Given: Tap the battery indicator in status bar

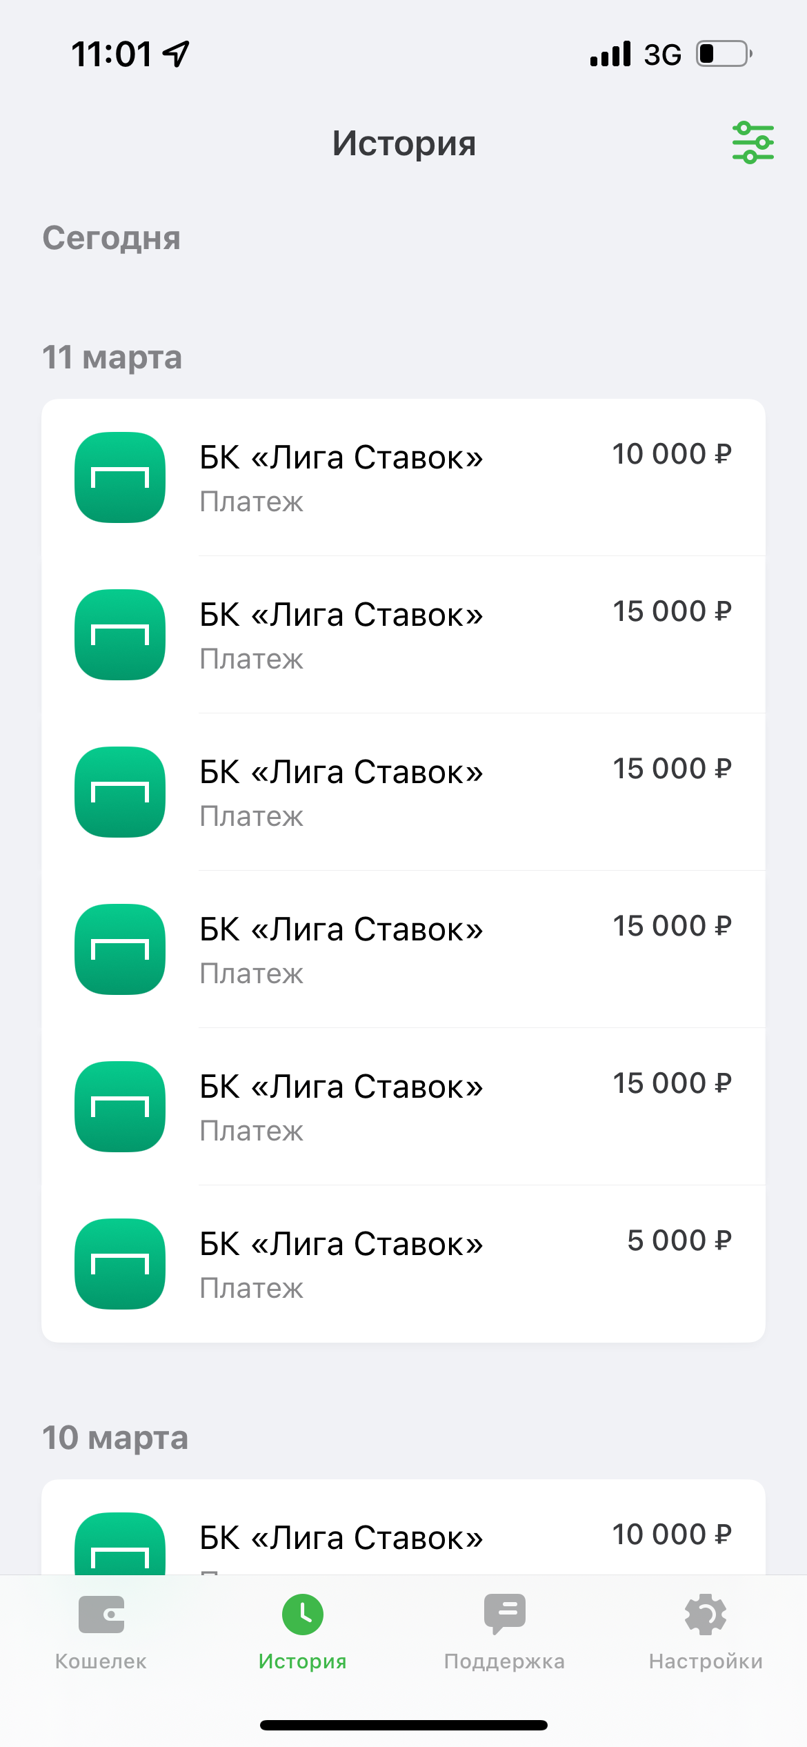Looking at the screenshot, I should pos(723,54).
